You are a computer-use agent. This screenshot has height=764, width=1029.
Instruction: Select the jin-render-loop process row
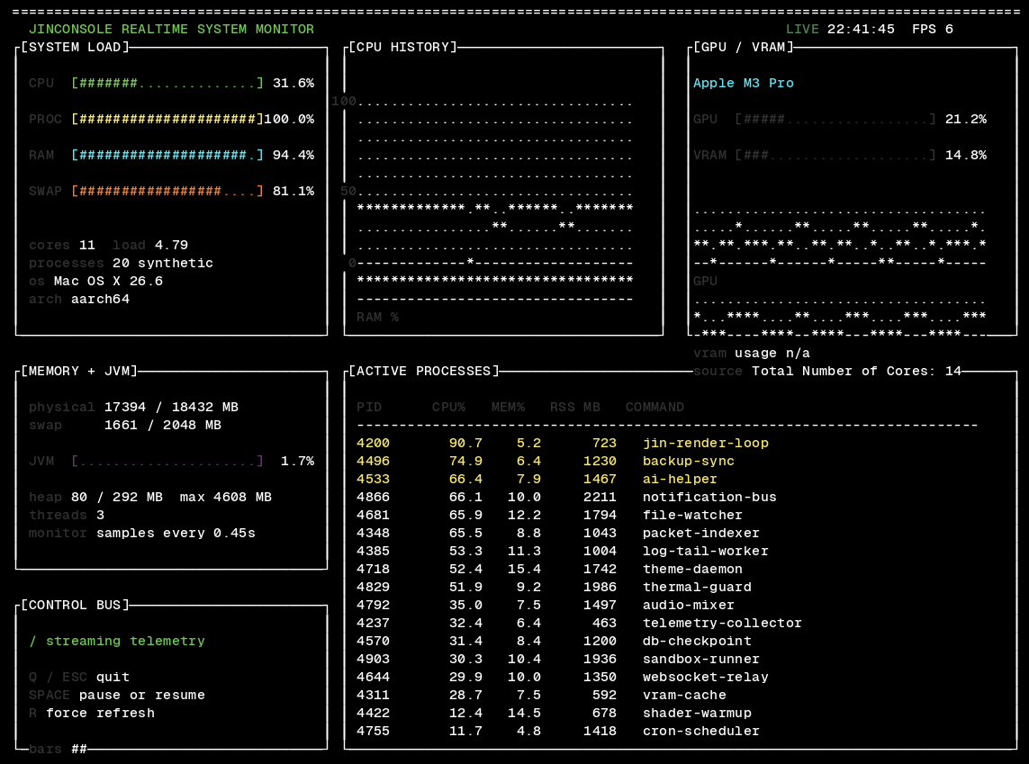pyautogui.click(x=563, y=444)
